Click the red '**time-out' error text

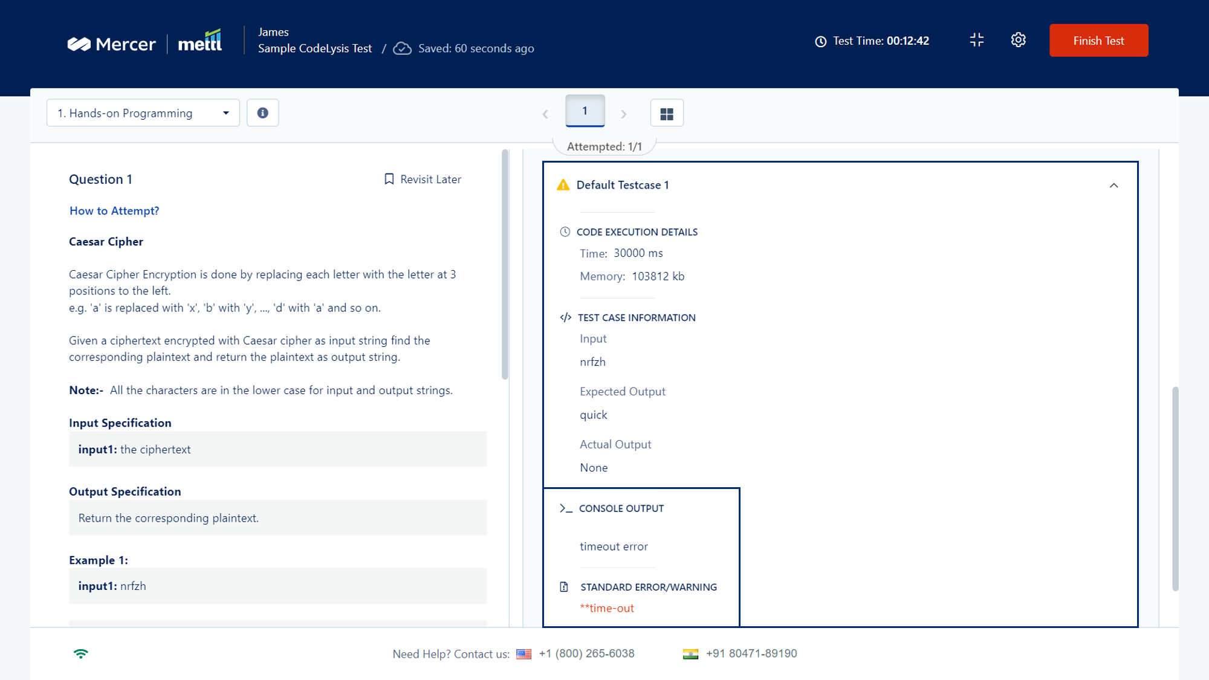point(607,608)
